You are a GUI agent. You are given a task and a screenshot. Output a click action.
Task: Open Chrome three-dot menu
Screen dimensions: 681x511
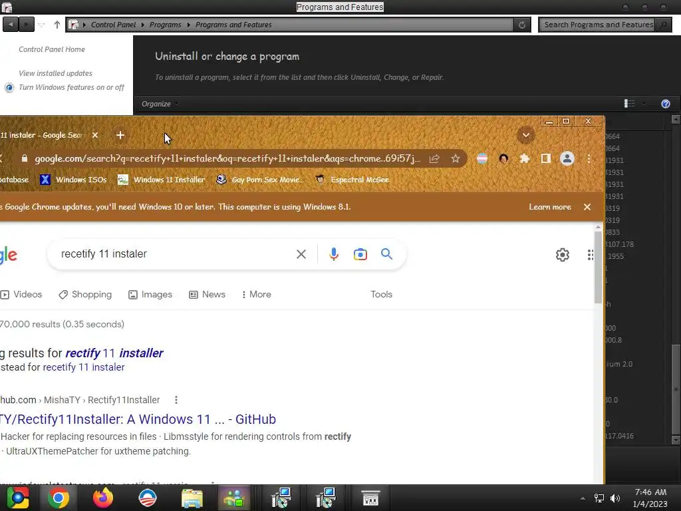pyautogui.click(x=589, y=158)
